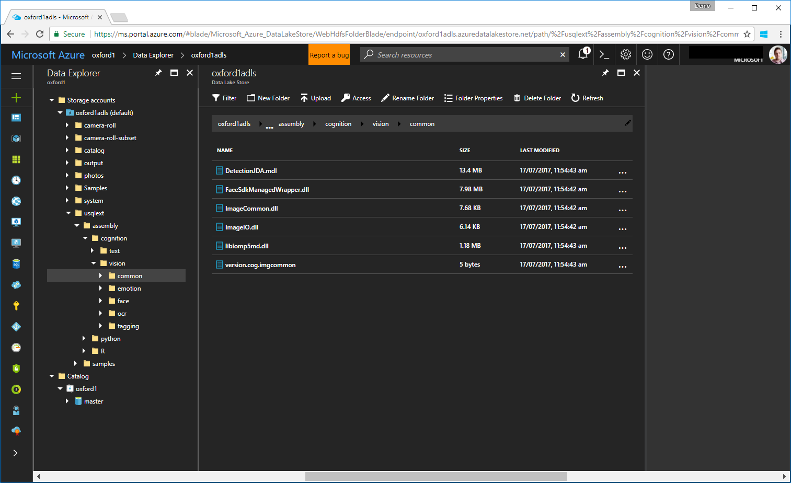Launch the Cloud Shell icon

pyautogui.click(x=604, y=54)
